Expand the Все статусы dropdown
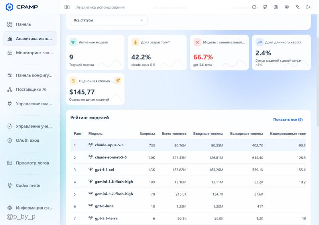The image size is (319, 225). tap(109, 20)
